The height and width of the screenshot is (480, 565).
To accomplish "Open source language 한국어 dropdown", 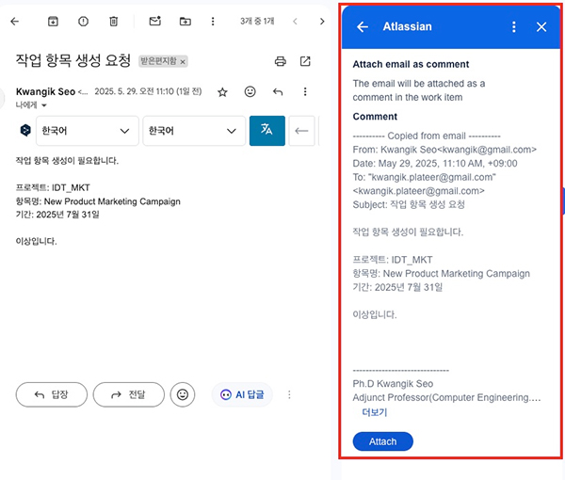I will [x=88, y=131].
